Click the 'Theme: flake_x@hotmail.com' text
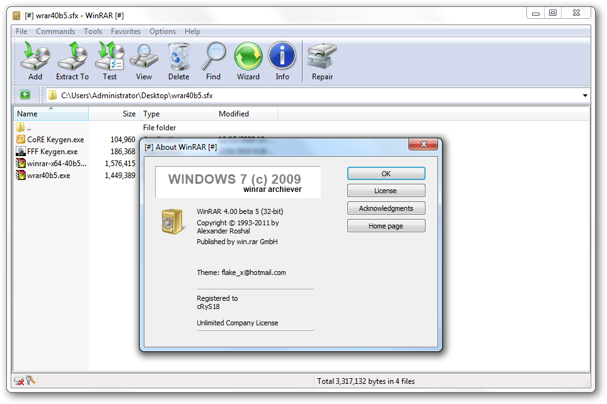Image resolution: width=607 pixels, height=404 pixels. point(241,272)
